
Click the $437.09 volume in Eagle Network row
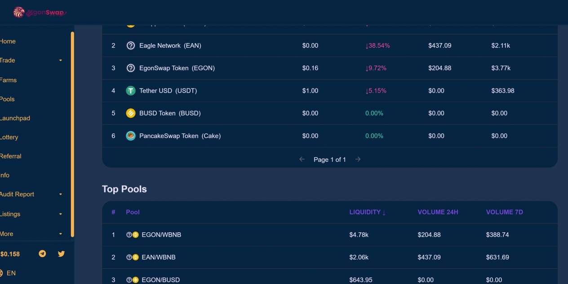tap(440, 45)
